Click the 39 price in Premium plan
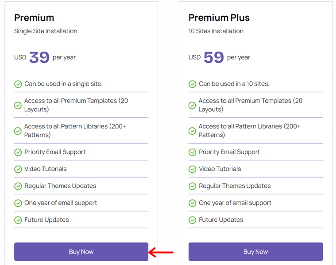This screenshot has width=336, height=265. coord(39,57)
